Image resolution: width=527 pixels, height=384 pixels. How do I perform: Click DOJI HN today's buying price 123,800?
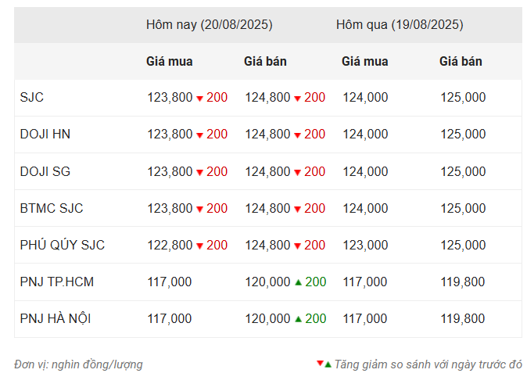(x=170, y=135)
